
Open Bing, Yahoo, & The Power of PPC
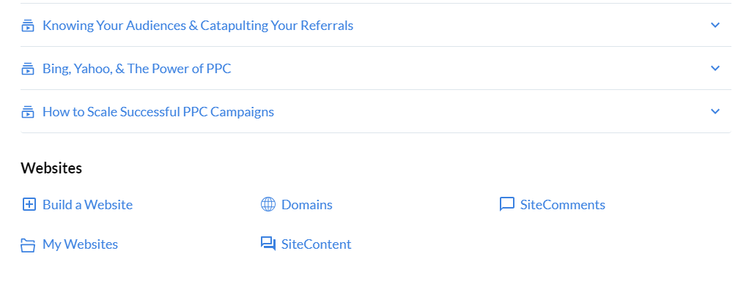point(136,69)
